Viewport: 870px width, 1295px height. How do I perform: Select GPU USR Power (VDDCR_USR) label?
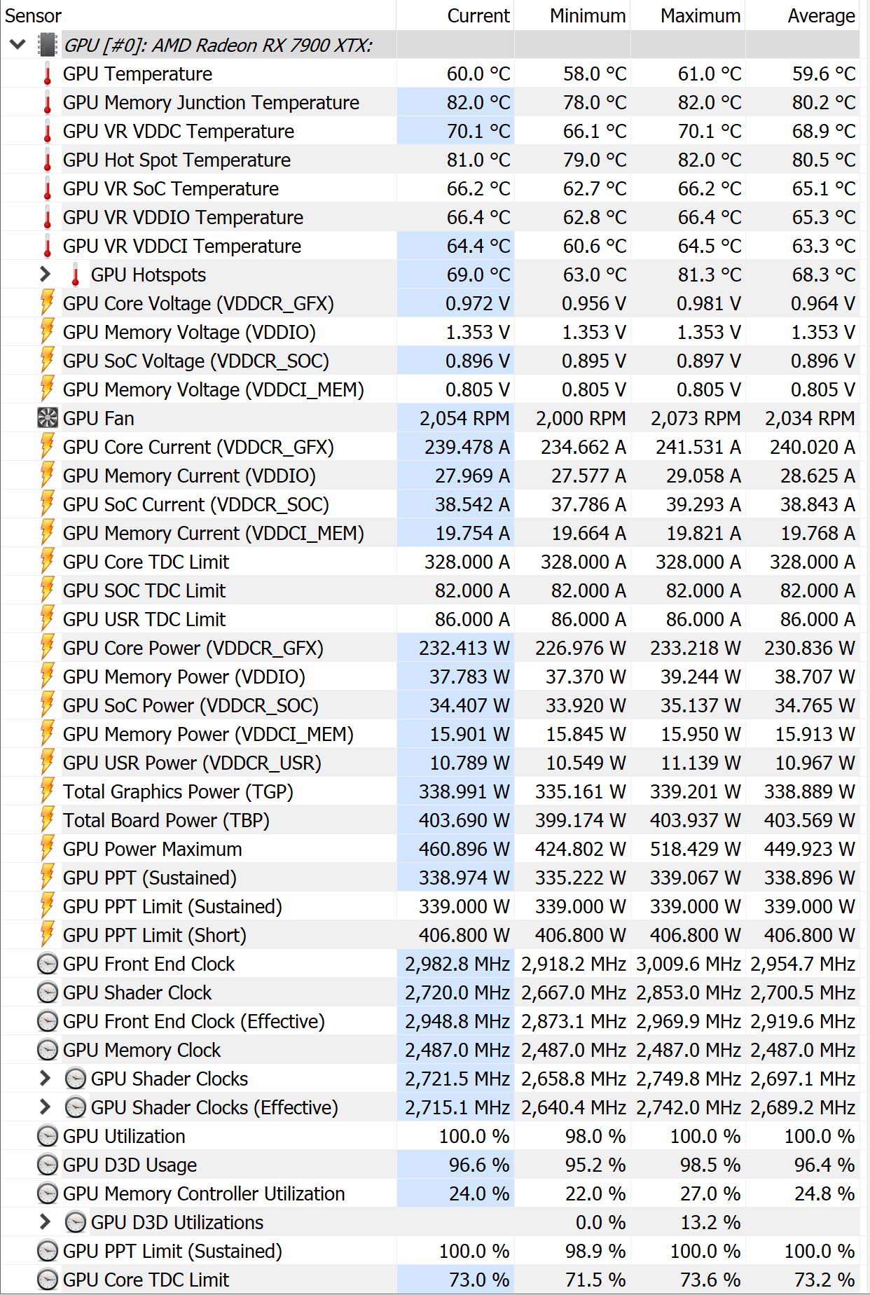click(x=192, y=763)
